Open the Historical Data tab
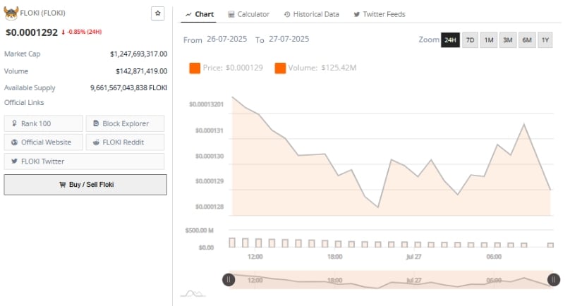Viewport: 582px width, 306px height. click(x=311, y=15)
